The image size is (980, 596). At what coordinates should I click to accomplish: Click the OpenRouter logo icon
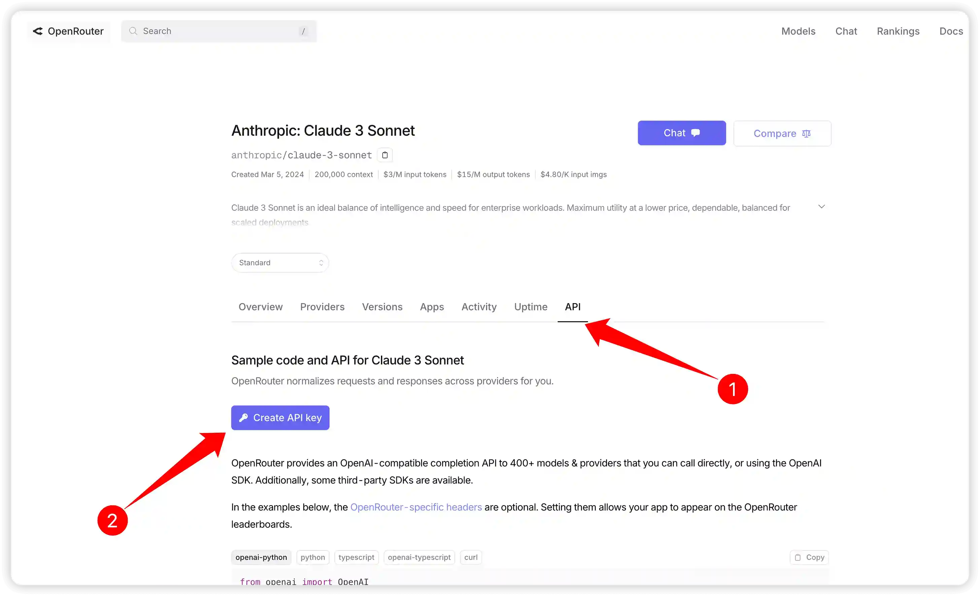(x=38, y=31)
